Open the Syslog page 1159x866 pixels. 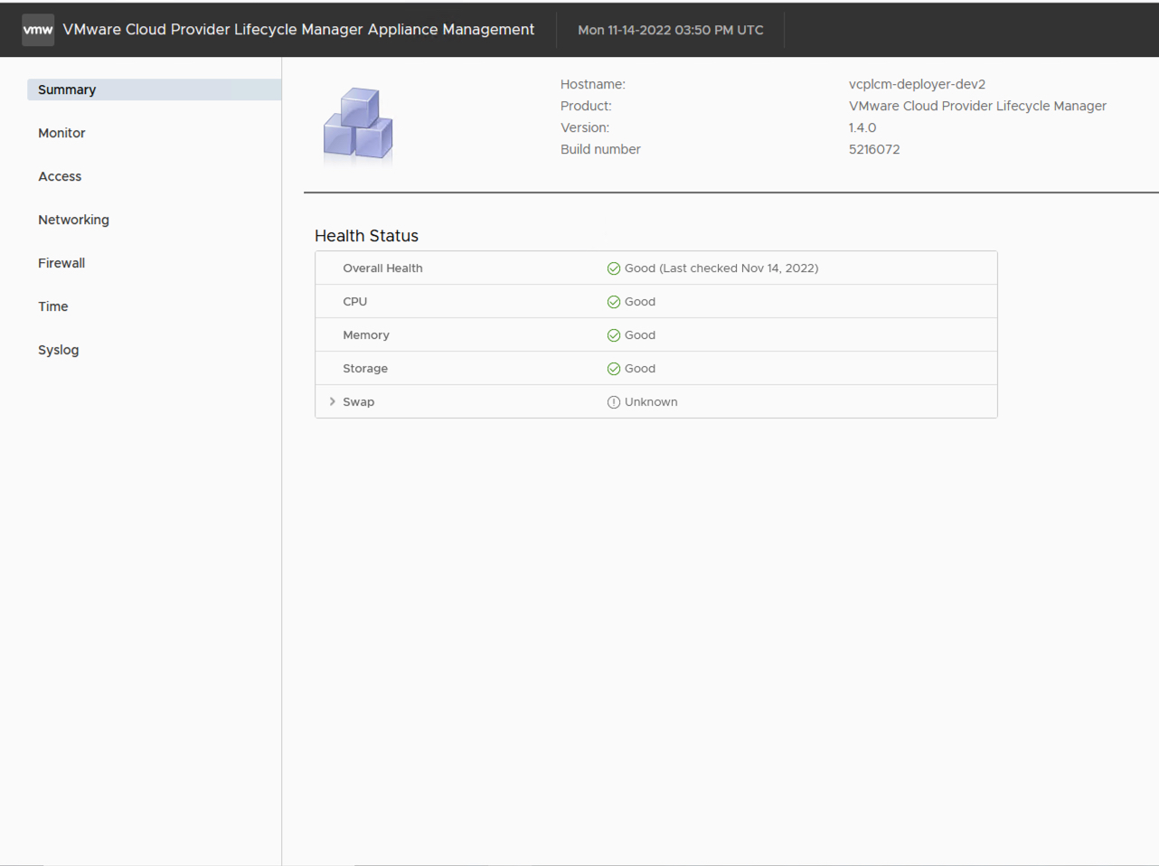59,350
